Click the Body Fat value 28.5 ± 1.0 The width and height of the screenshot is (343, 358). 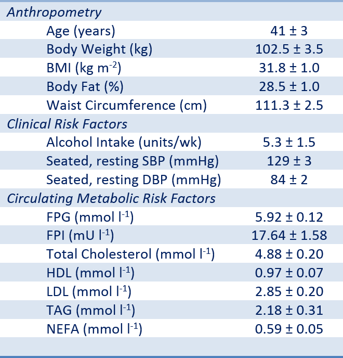[289, 87]
